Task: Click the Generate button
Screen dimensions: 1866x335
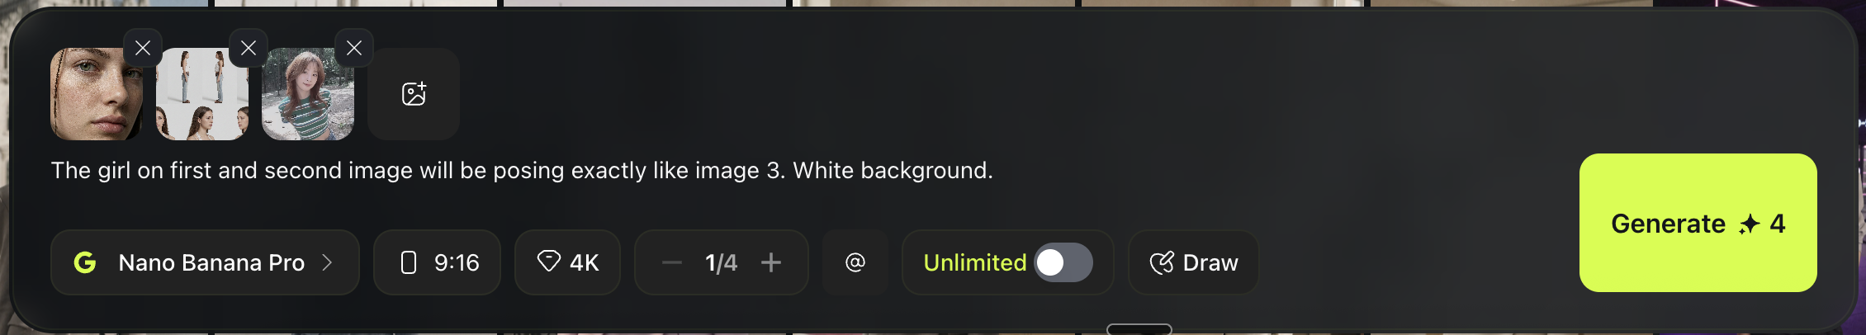Action: (1698, 223)
